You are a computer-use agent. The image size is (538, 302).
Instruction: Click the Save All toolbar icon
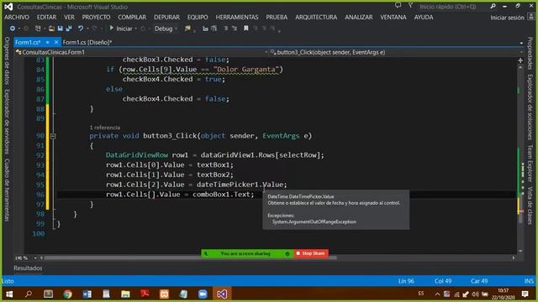pyautogui.click(x=69, y=29)
